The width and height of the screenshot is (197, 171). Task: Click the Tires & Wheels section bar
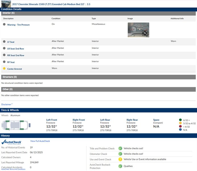coord(98,110)
